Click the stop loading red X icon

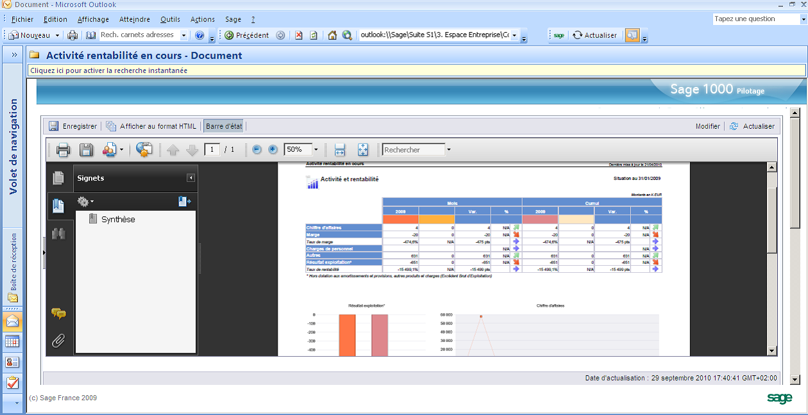click(299, 35)
